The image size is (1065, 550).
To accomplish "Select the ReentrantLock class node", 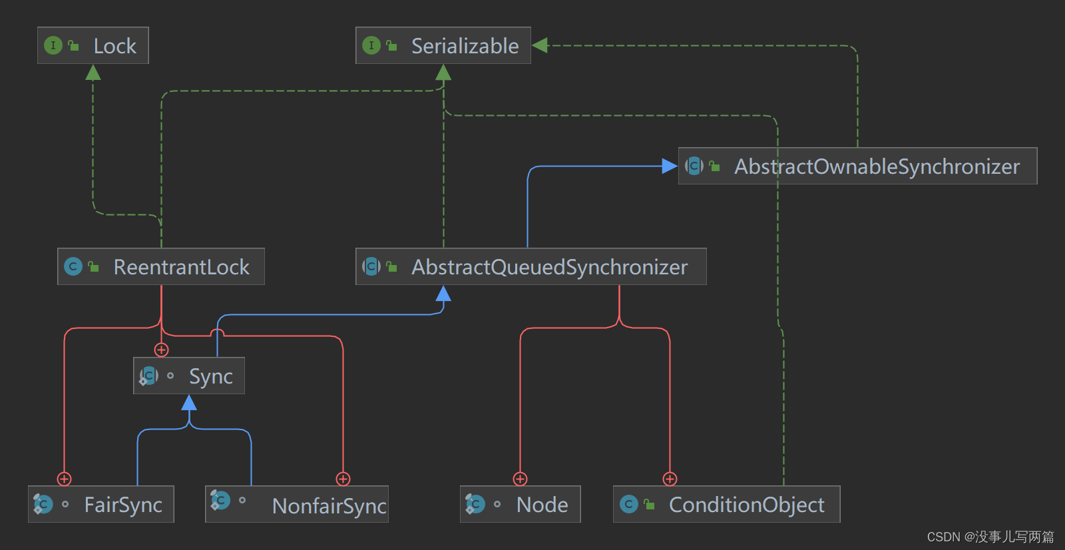I will point(161,266).
